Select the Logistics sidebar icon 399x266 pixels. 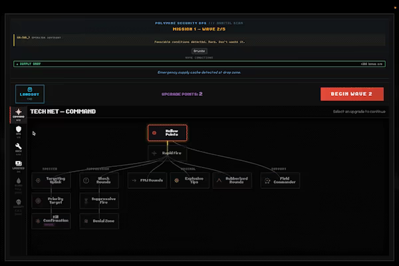coord(19,166)
